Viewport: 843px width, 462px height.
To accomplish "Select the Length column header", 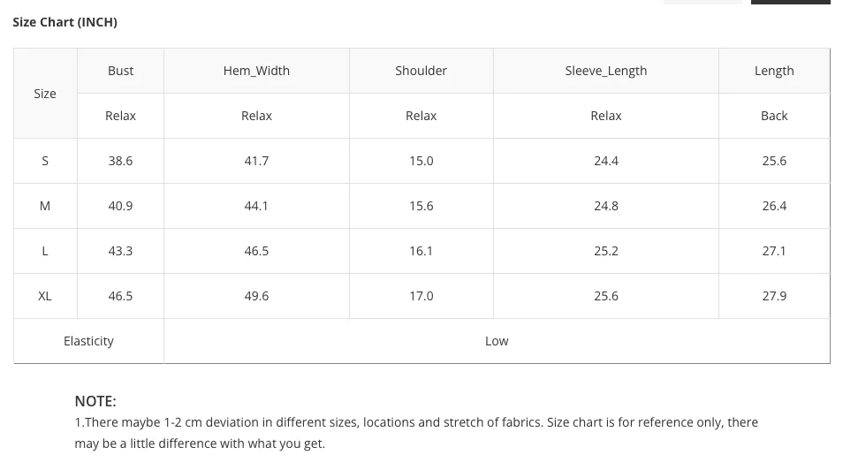I will (774, 71).
